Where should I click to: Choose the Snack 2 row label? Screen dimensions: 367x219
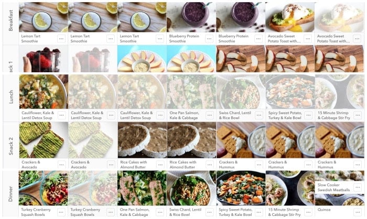click(x=11, y=146)
